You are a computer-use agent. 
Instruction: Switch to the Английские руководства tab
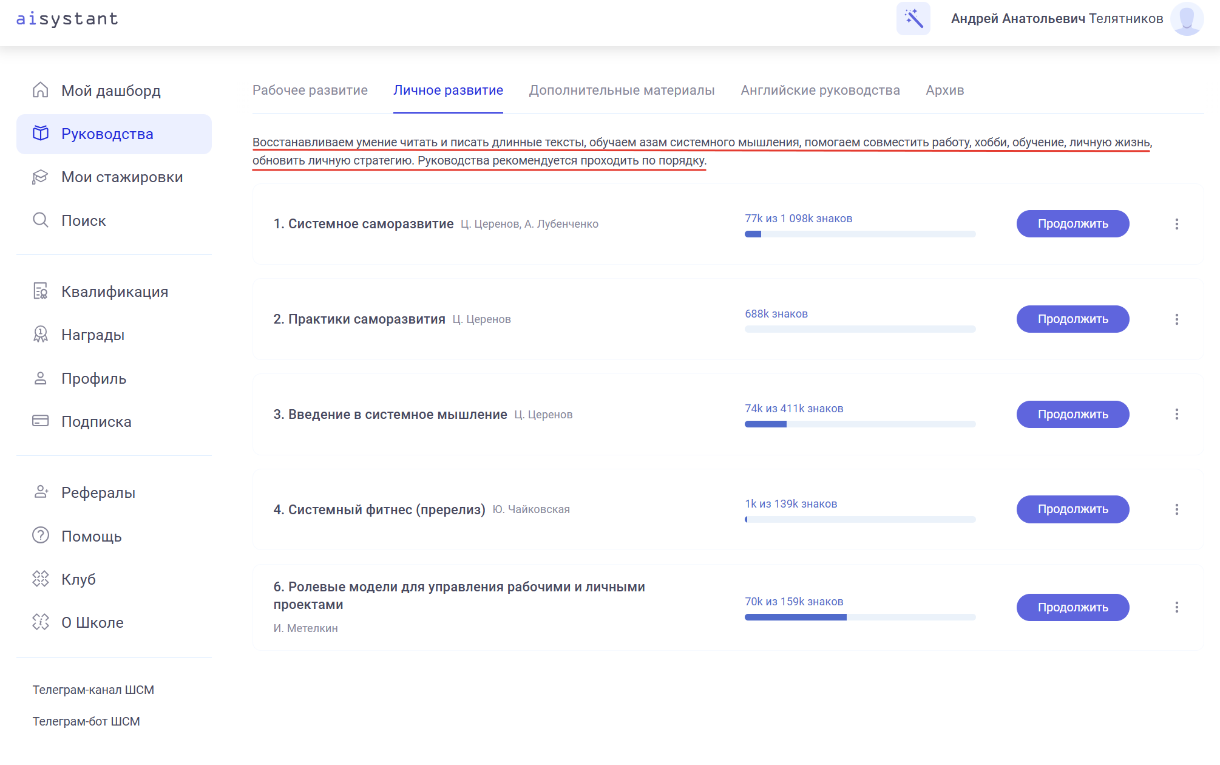820,90
